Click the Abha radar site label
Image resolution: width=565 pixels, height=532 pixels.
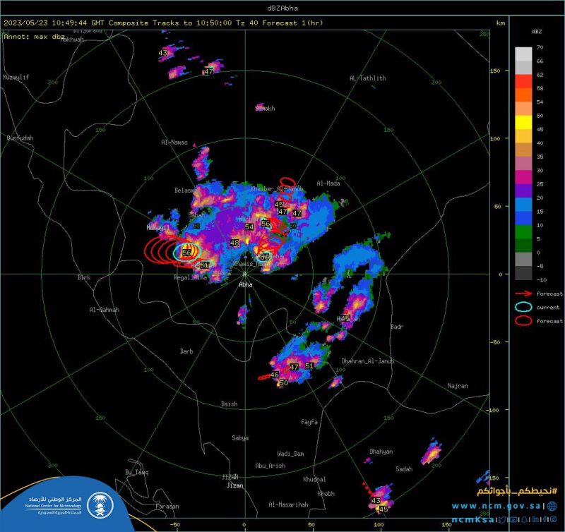point(246,284)
